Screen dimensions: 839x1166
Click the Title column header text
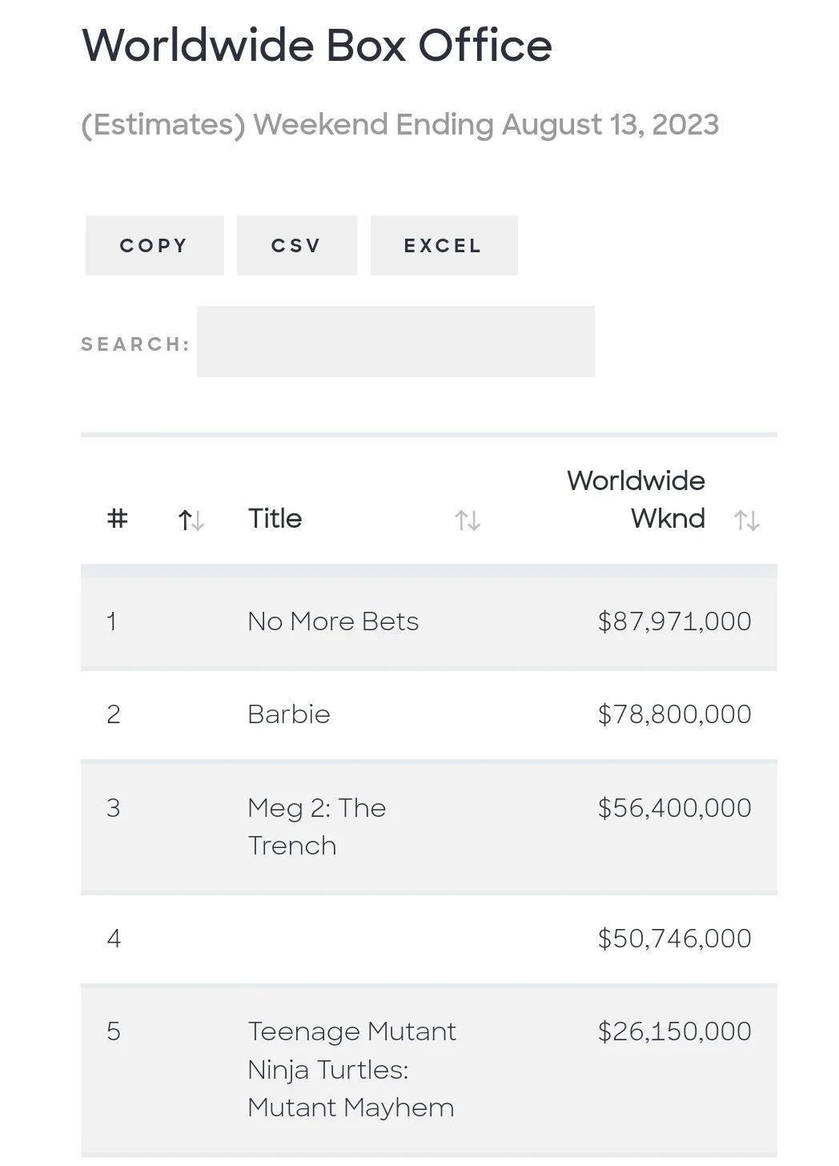point(275,519)
